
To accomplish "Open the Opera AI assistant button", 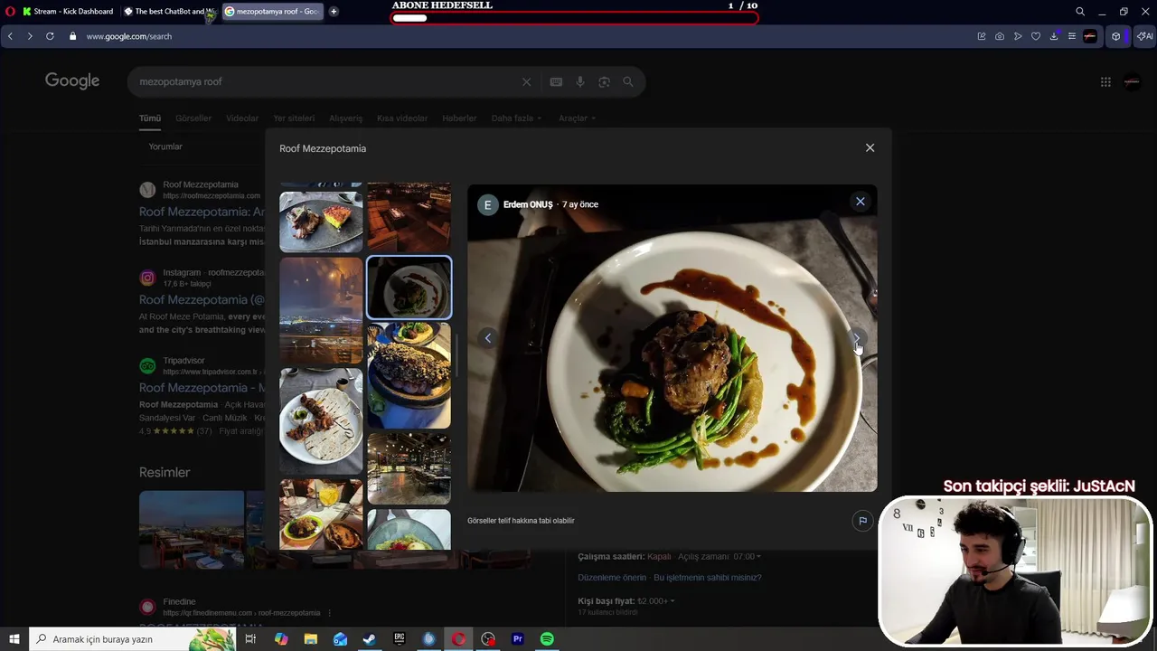I will point(1144,36).
